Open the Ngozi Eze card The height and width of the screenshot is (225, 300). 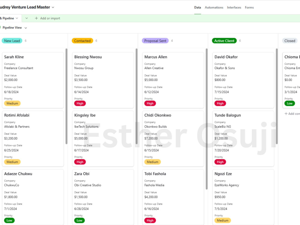[x=243, y=197]
